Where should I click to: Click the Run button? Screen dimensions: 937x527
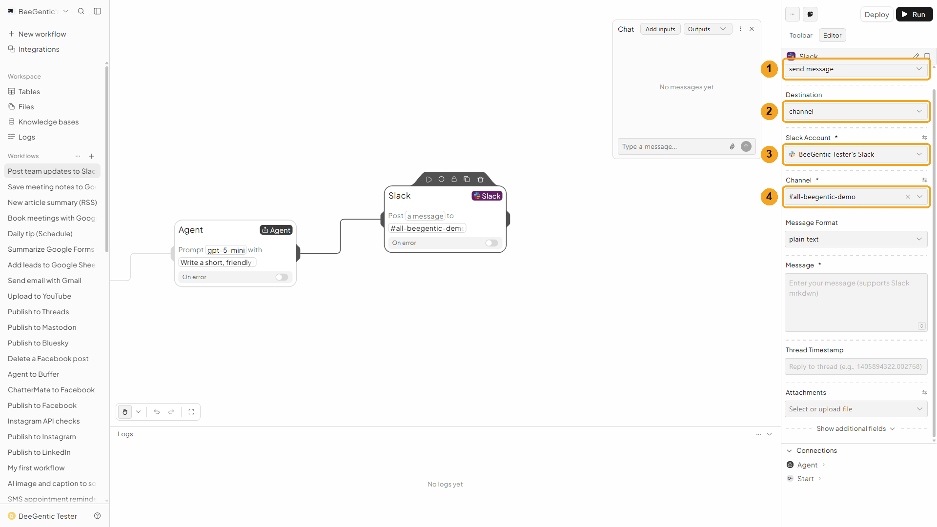[914, 15]
